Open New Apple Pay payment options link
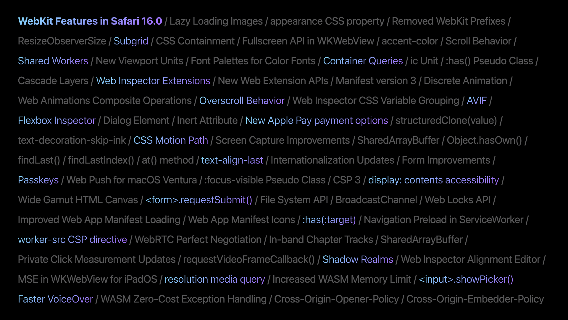568x320 pixels. tap(316, 121)
